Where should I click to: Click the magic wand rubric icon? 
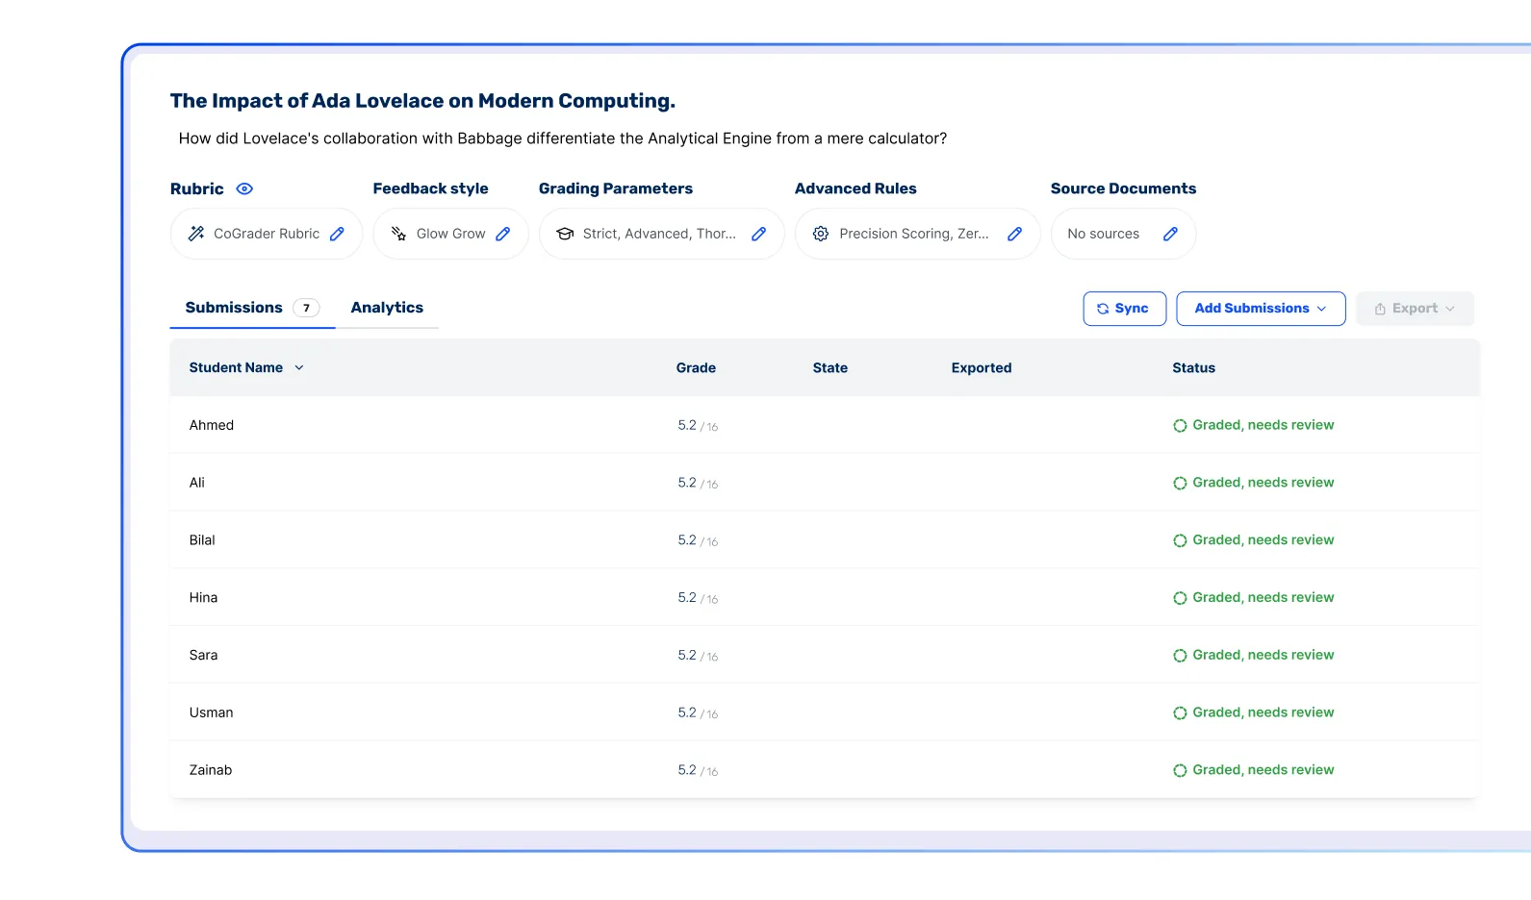[x=196, y=234]
